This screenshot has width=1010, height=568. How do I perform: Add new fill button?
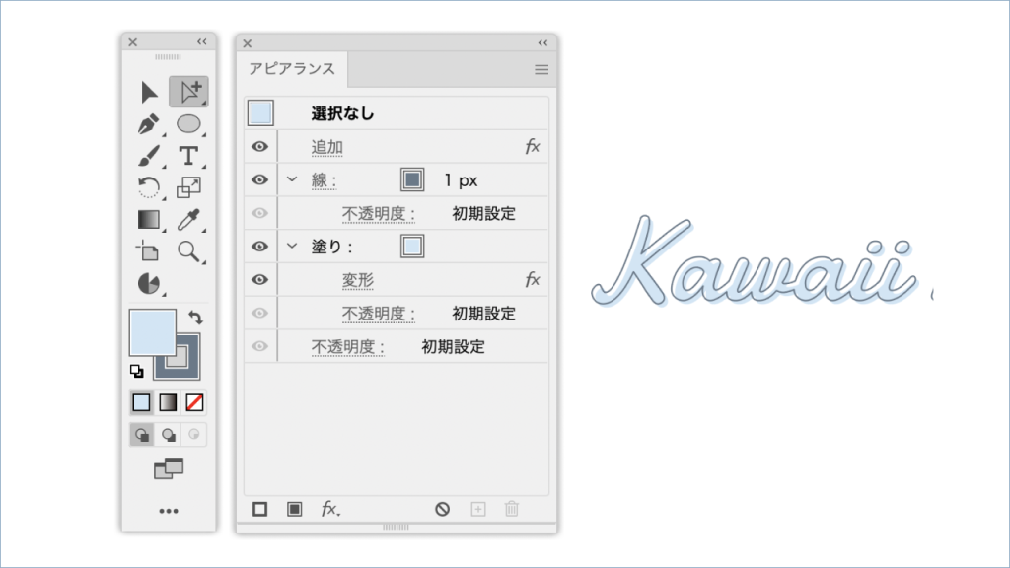(294, 510)
